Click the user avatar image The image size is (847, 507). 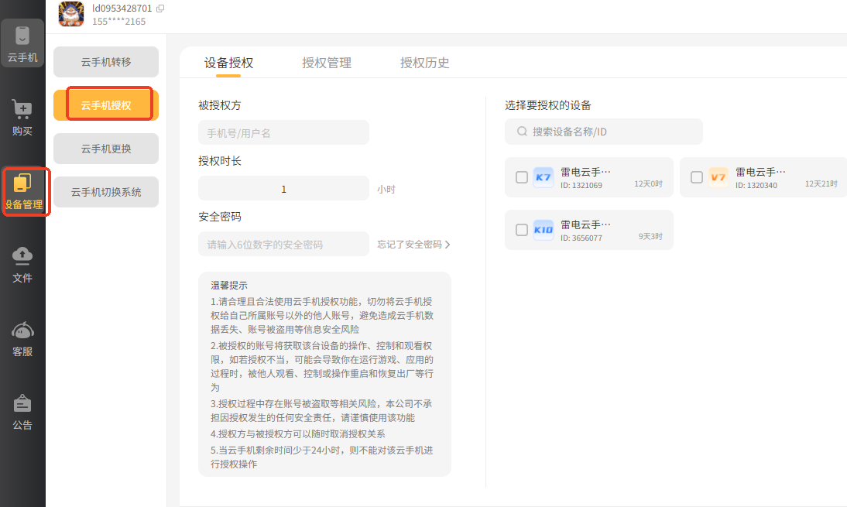tap(71, 13)
